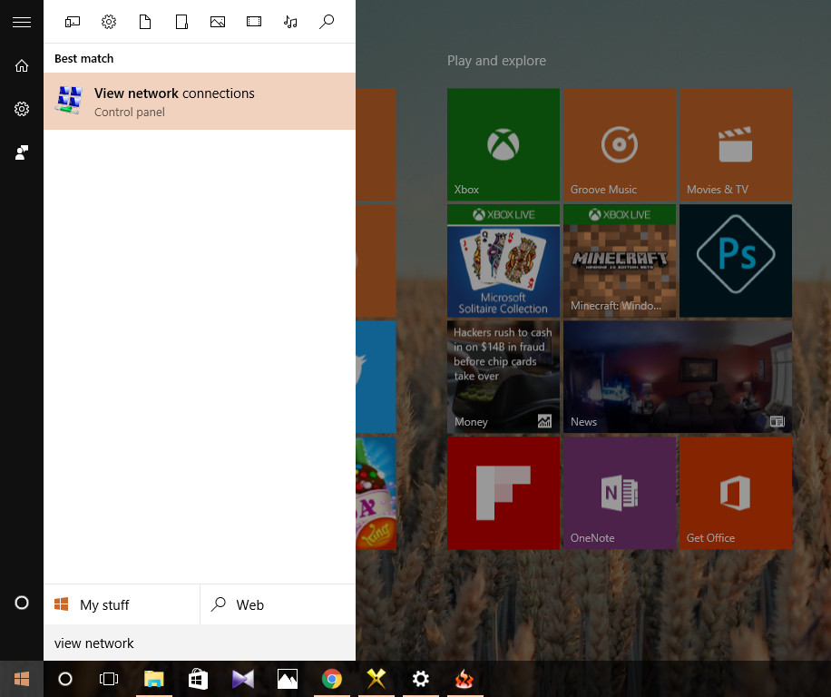Open the Groove Music tile

(620, 144)
